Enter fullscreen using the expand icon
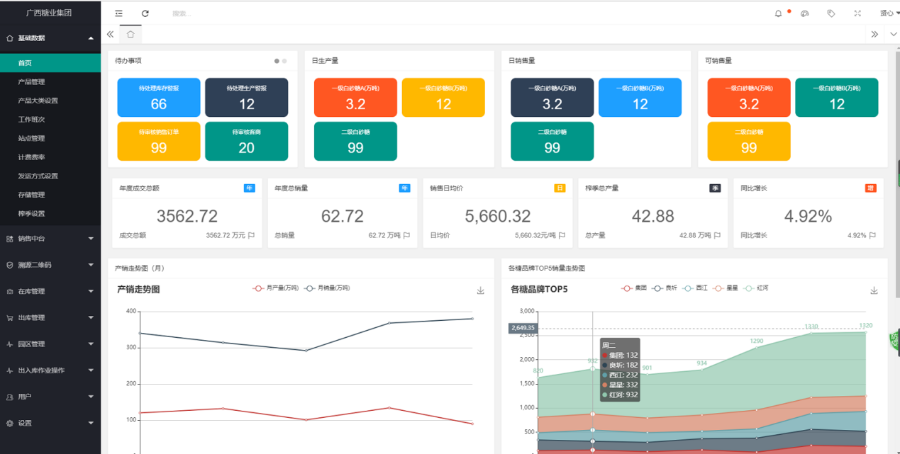Screen dimensions: 900x454 (x=857, y=13)
